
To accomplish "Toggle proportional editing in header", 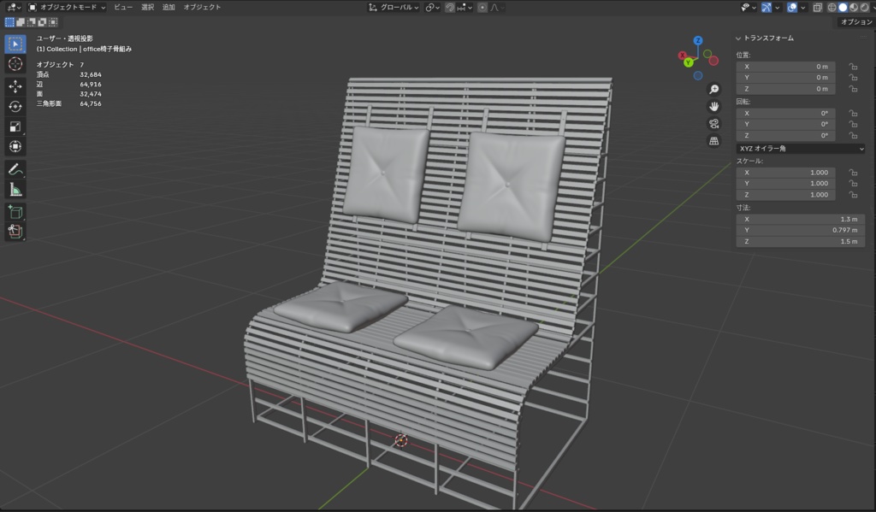I will tap(482, 8).
